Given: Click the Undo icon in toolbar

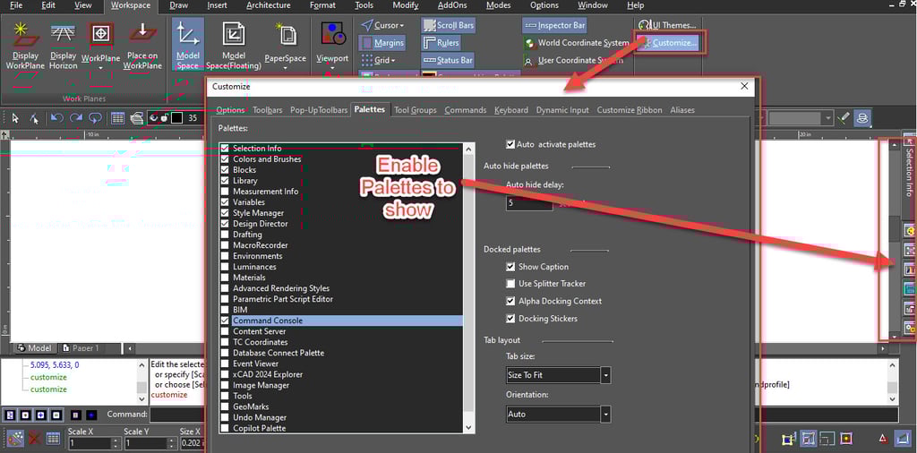Looking at the screenshot, I should pyautogui.click(x=56, y=118).
